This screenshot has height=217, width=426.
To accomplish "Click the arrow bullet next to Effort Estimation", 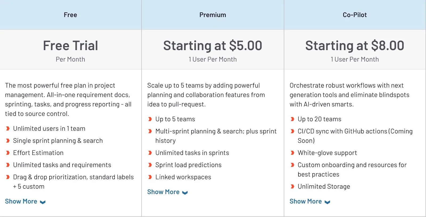I will pos(8,153).
